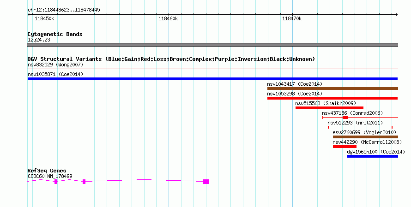The image size is (411, 207).
Task: Click the brown esv2760699 complex bar
Action: (365, 137)
